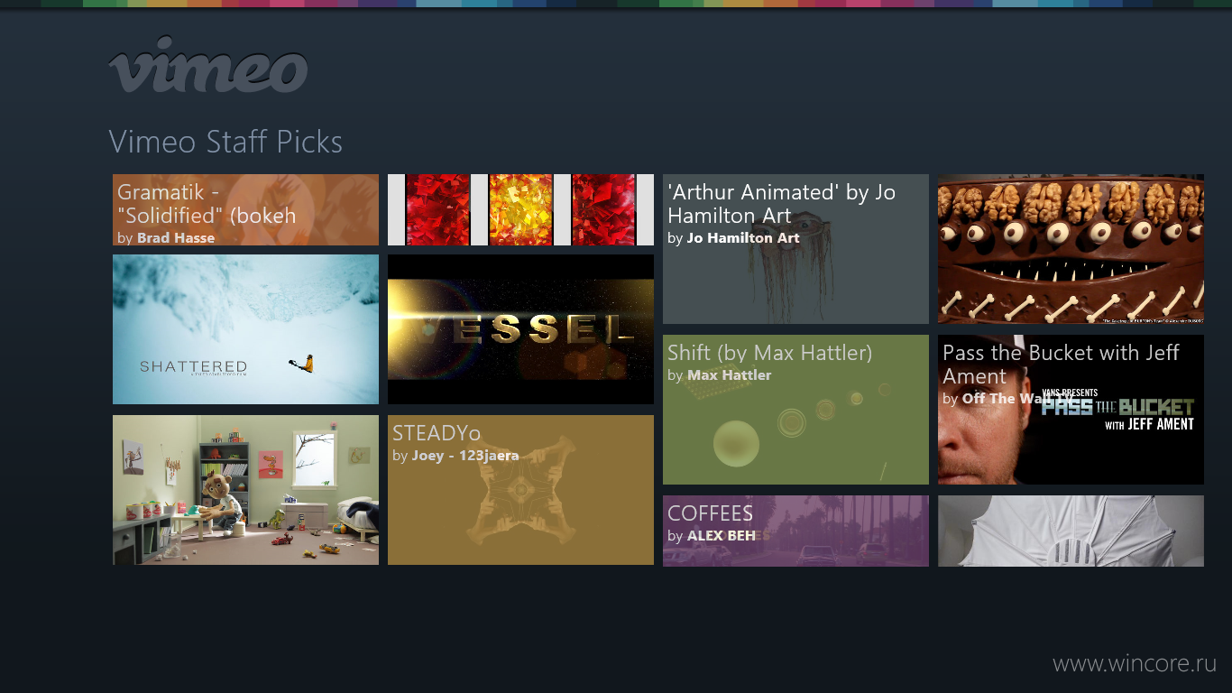Click the Vimeo logo

[x=208, y=64]
